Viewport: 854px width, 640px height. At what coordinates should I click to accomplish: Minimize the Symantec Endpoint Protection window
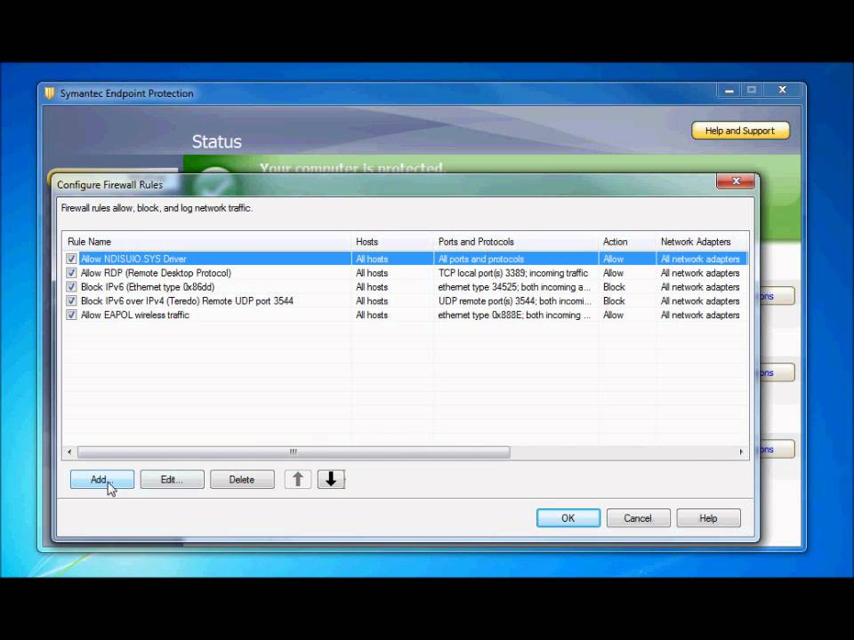pos(729,91)
